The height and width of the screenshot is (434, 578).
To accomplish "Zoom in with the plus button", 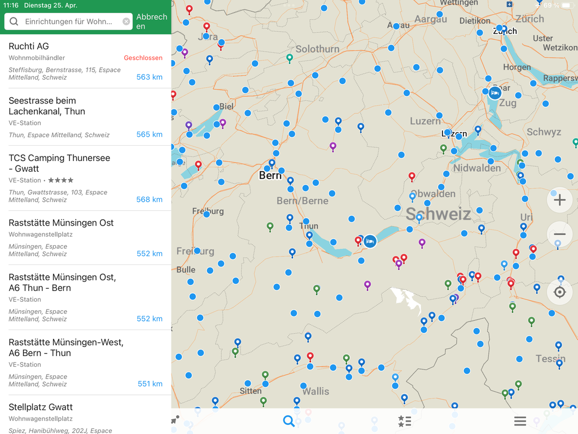I will point(559,200).
